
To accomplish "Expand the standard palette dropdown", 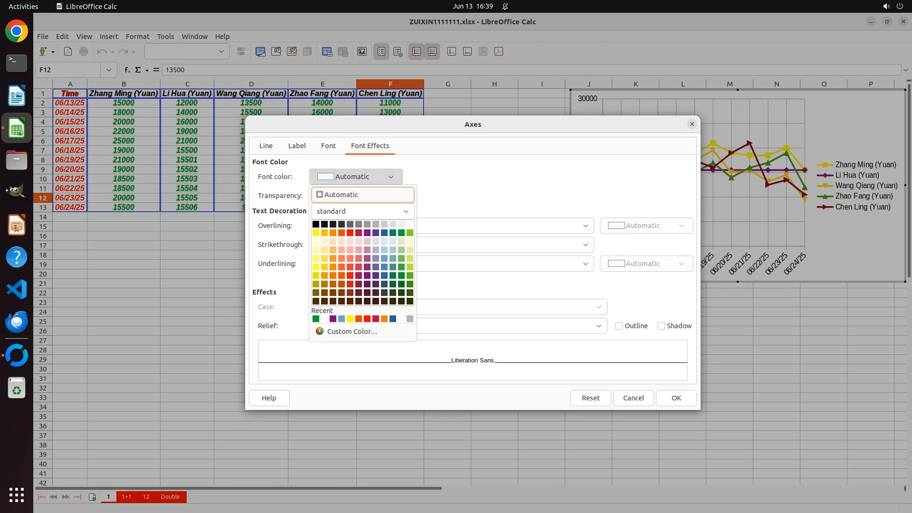I will tap(362, 211).
